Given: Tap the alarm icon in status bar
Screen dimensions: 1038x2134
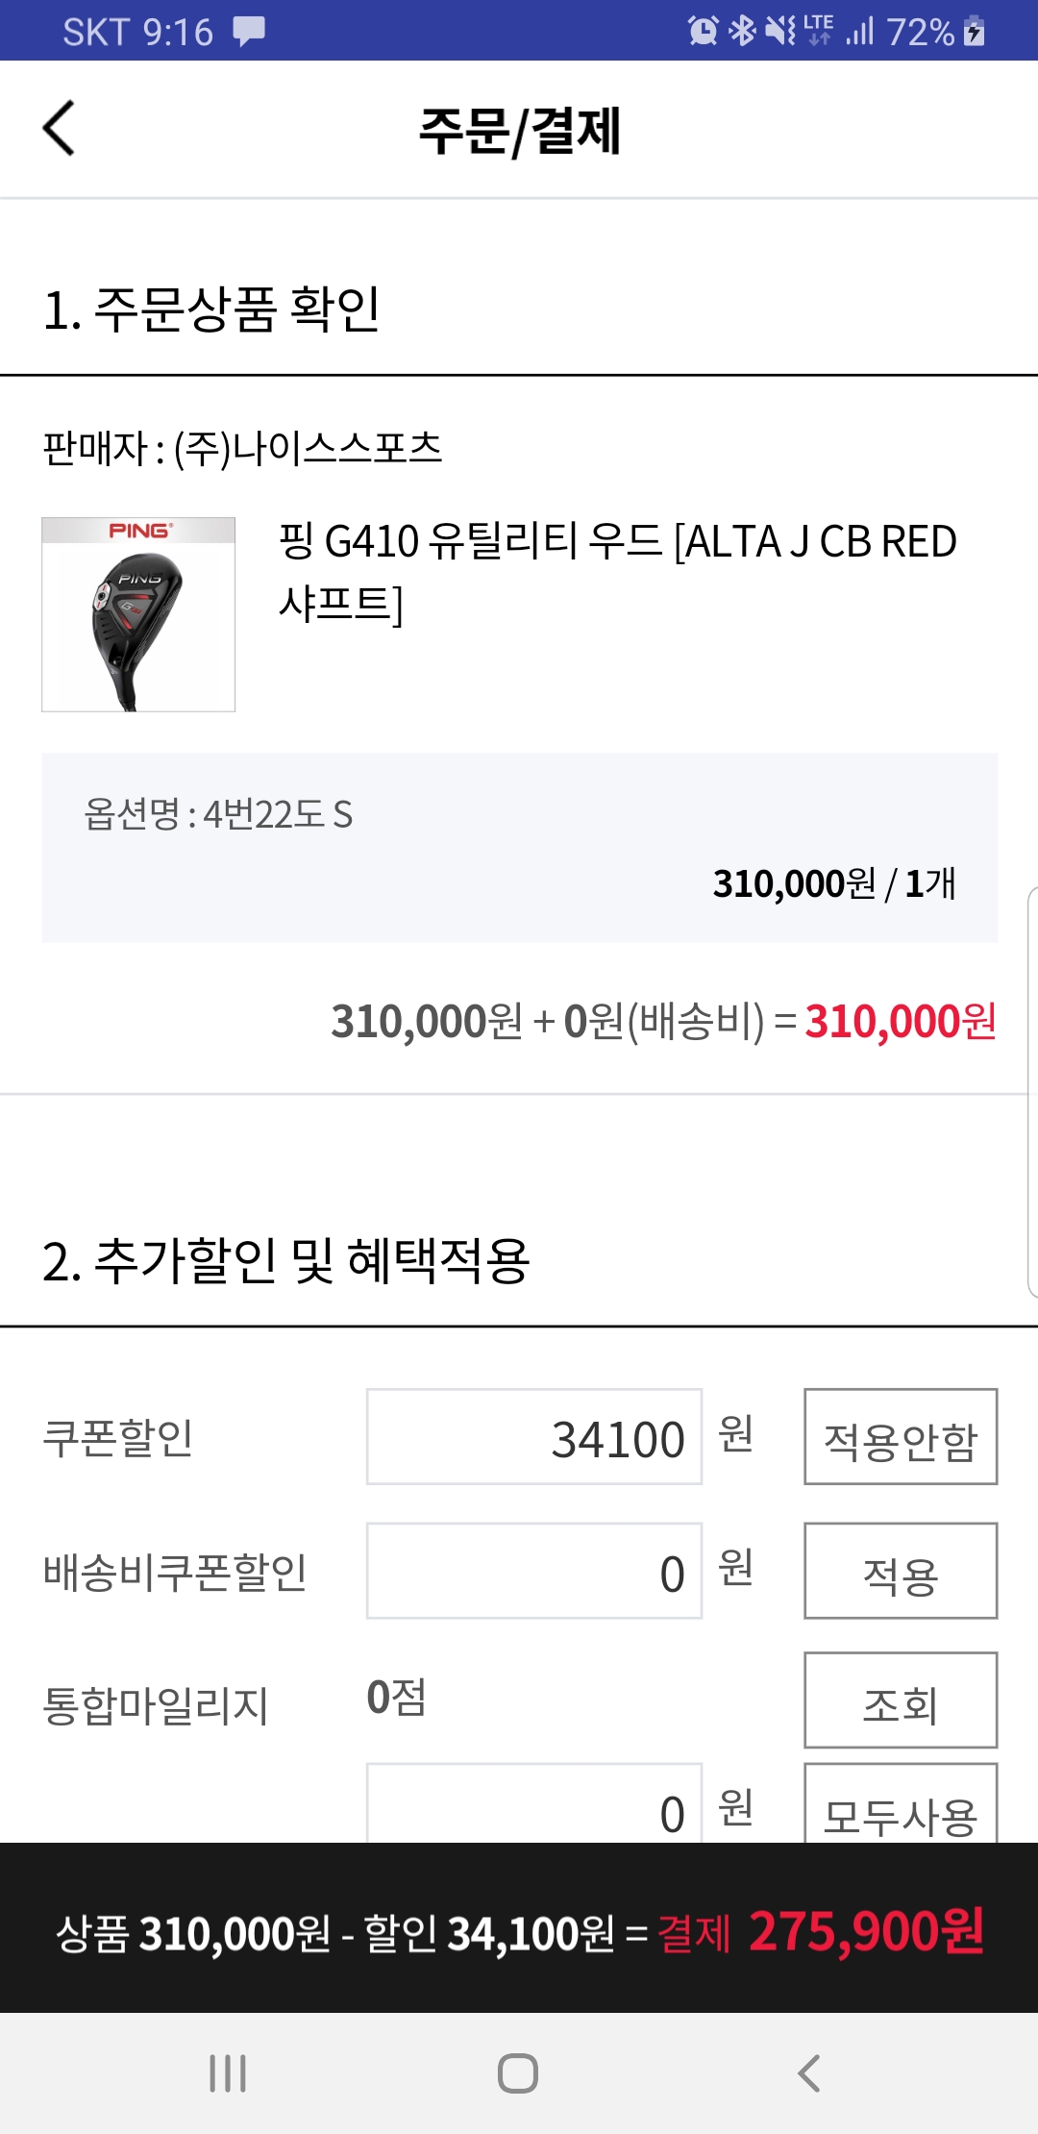Looking at the screenshot, I should coord(703,31).
